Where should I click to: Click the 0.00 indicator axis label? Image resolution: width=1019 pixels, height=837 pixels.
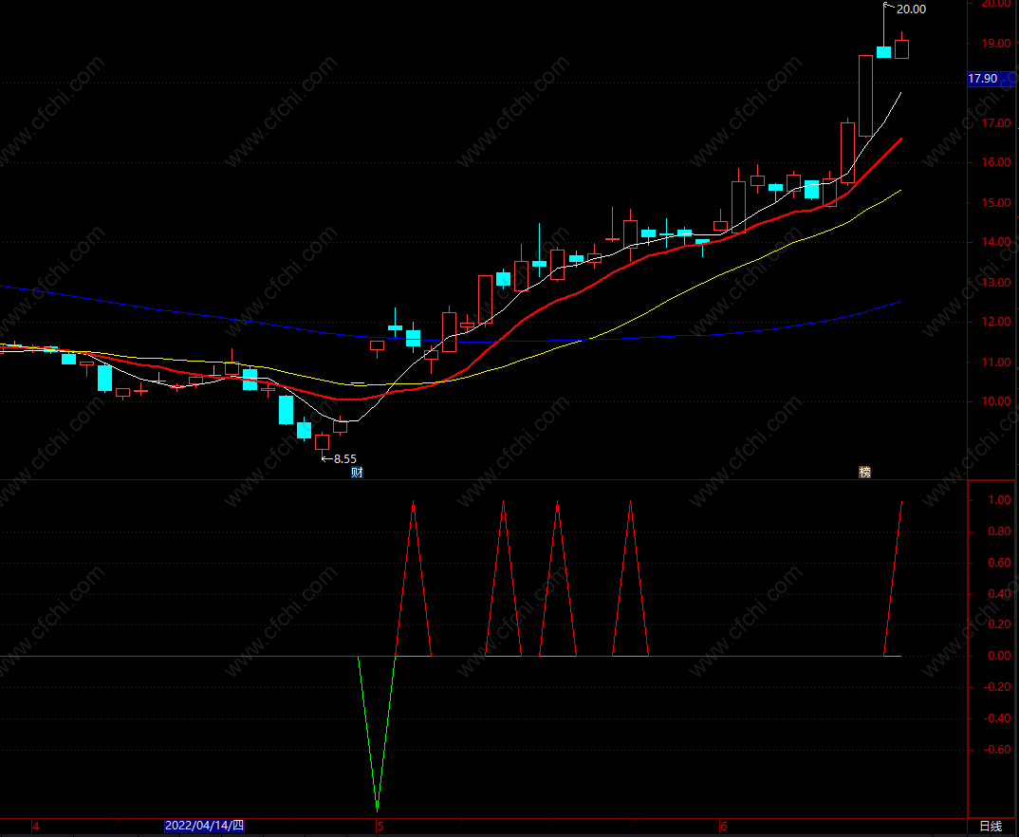tap(999, 656)
